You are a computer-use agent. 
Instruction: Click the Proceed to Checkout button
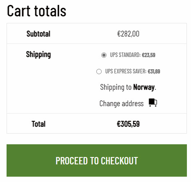coord(97,160)
